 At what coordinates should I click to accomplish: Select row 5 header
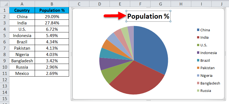click(x=4, y=36)
